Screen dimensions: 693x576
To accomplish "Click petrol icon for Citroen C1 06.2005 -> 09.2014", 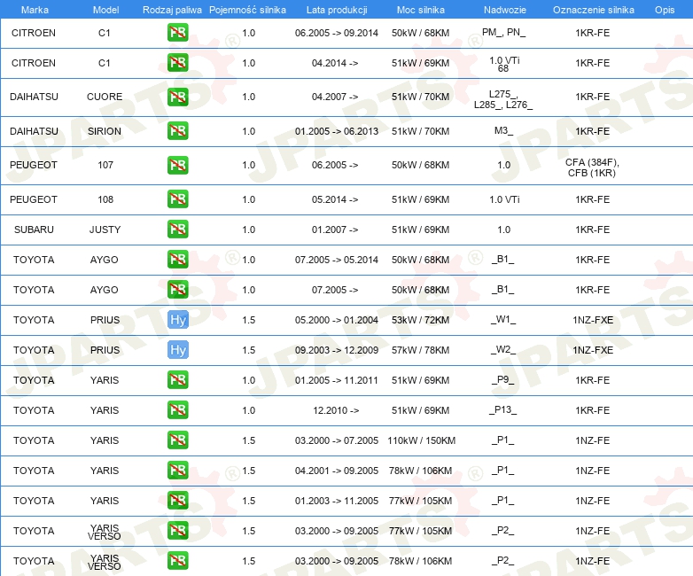I will point(177,33).
